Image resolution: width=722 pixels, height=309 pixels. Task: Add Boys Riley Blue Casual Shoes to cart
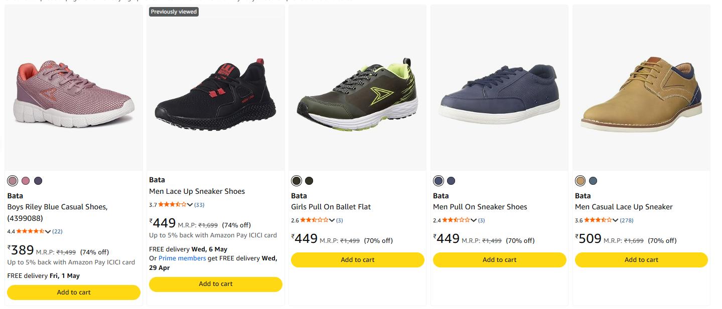point(74,292)
